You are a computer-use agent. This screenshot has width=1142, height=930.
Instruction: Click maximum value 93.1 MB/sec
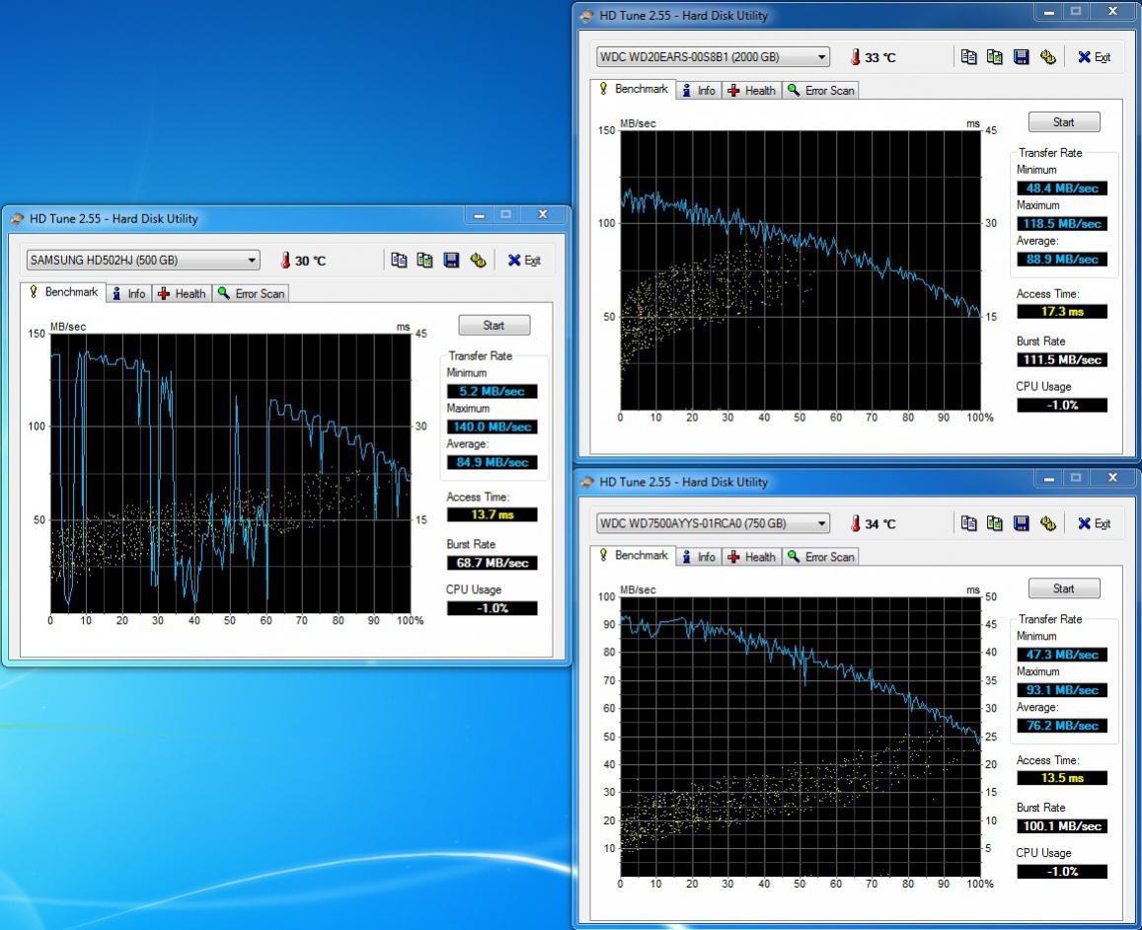[x=1063, y=690]
